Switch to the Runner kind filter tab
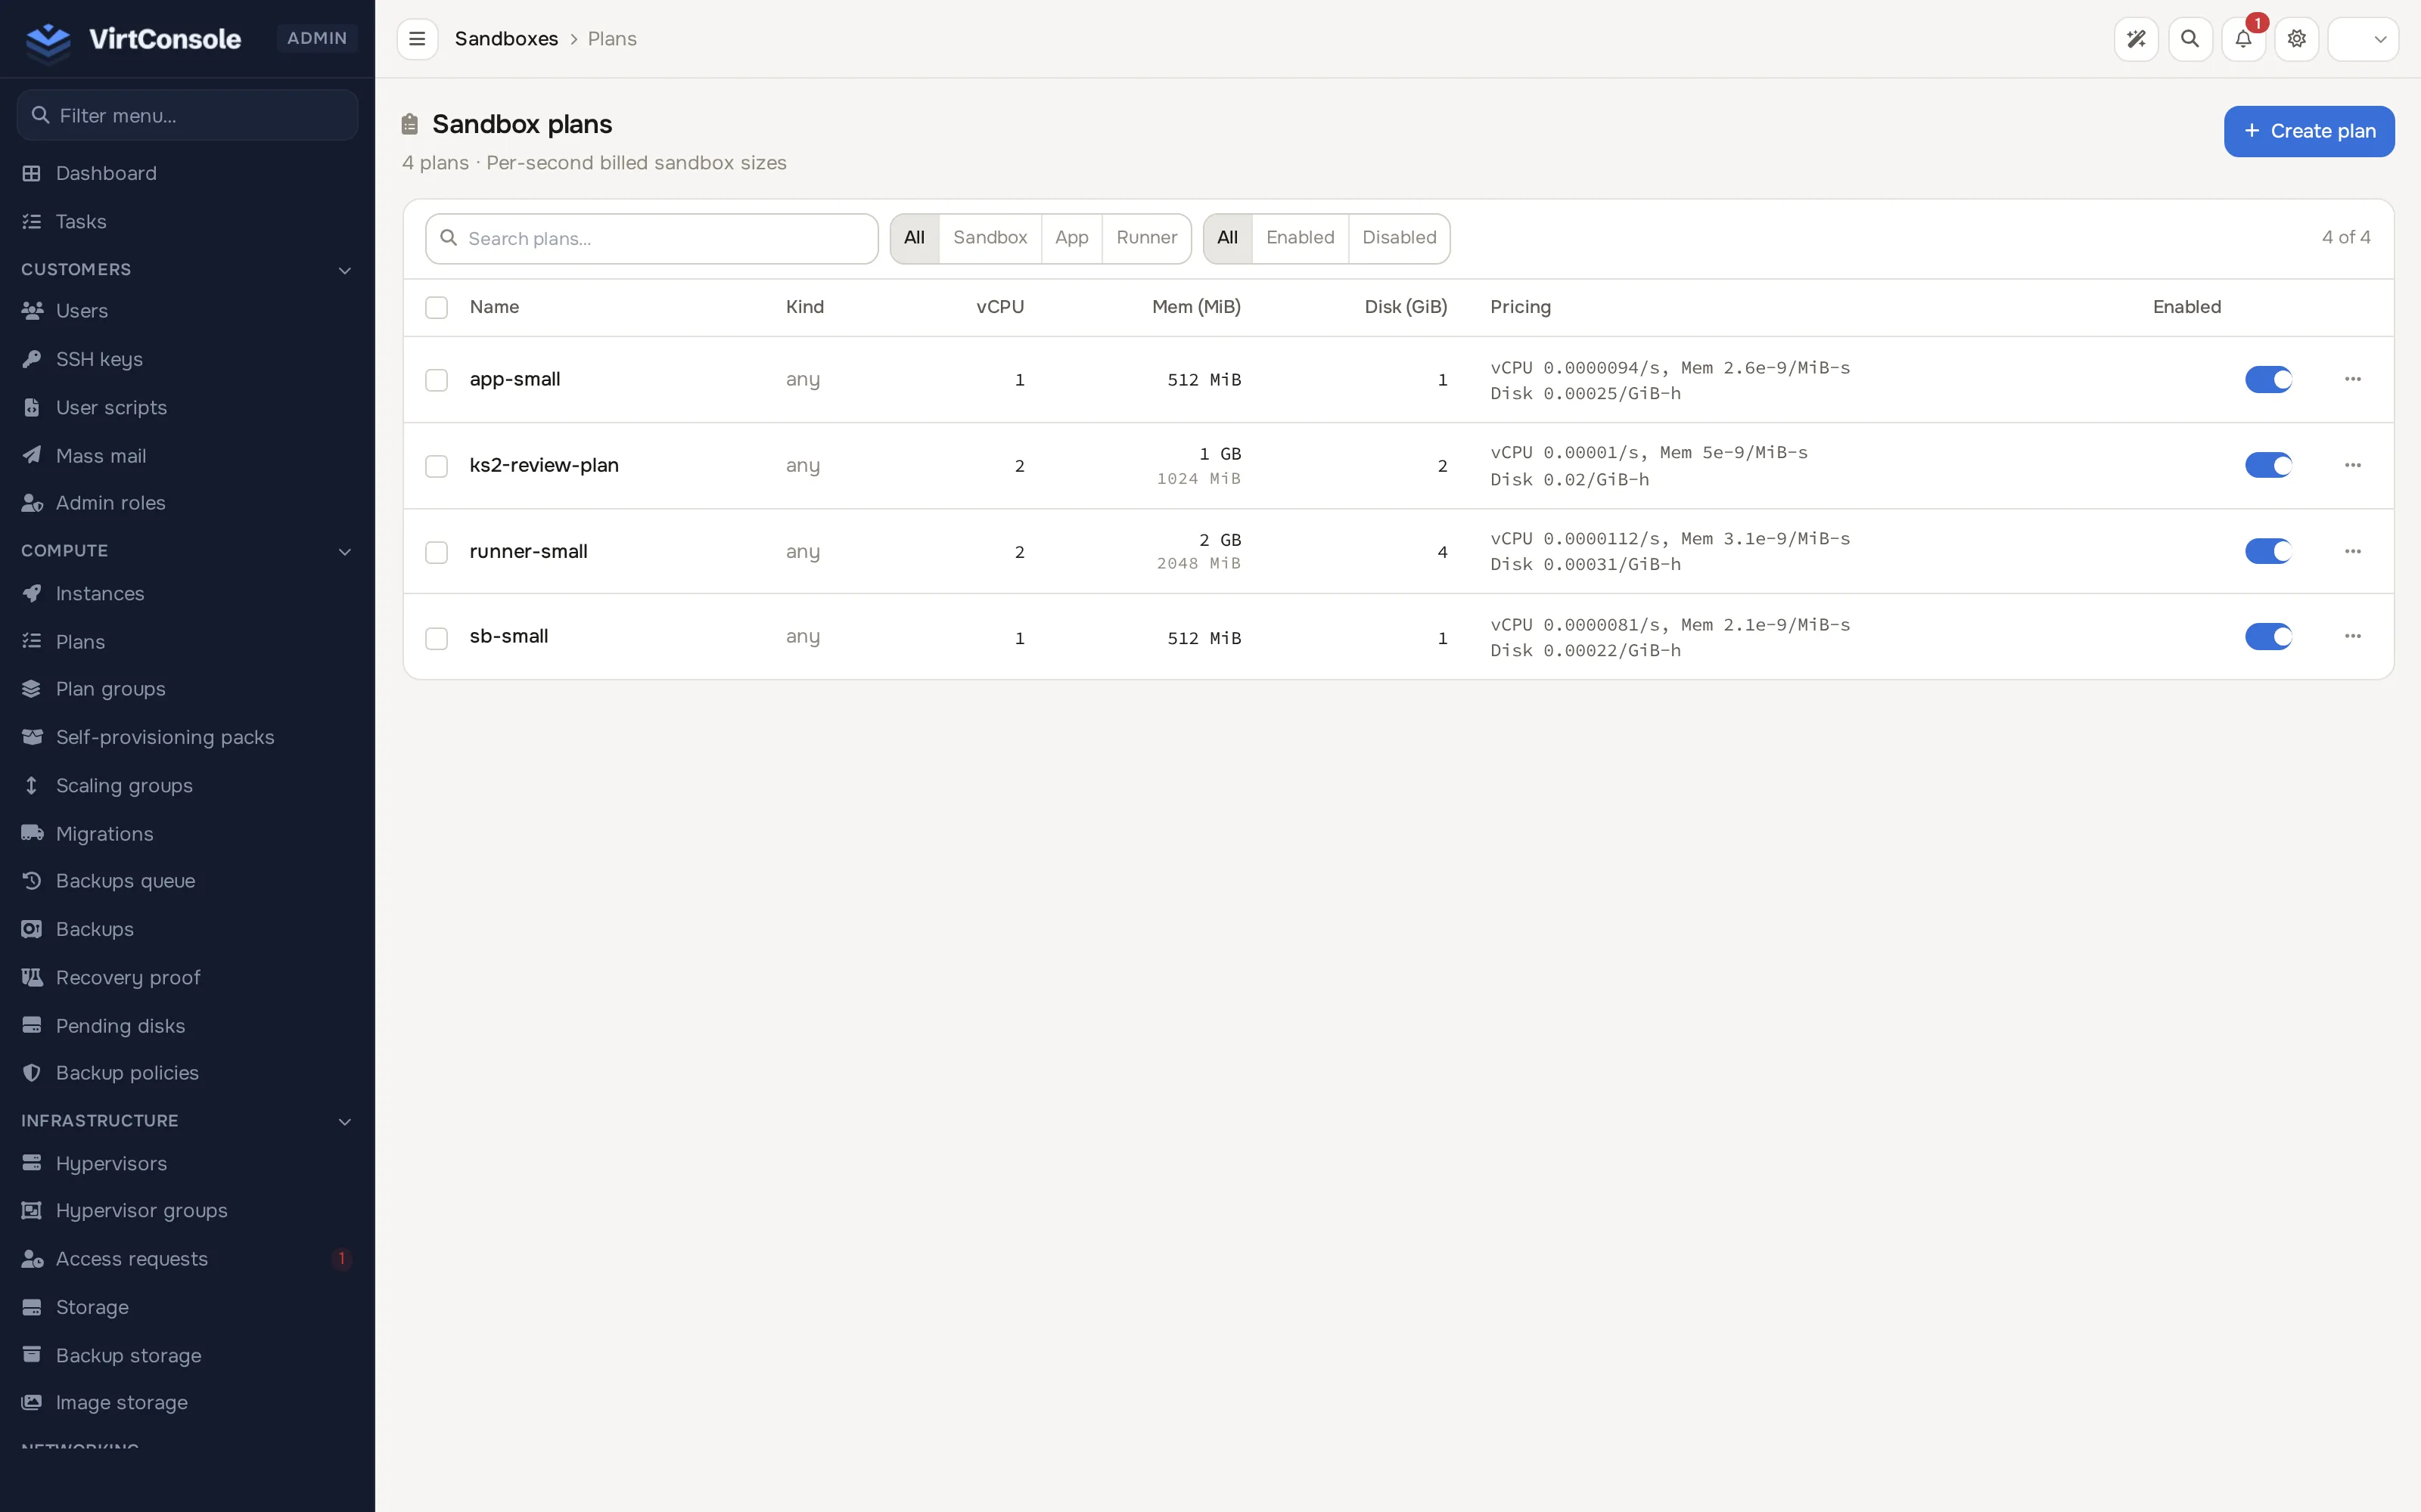2421x1512 pixels. 1146,238
